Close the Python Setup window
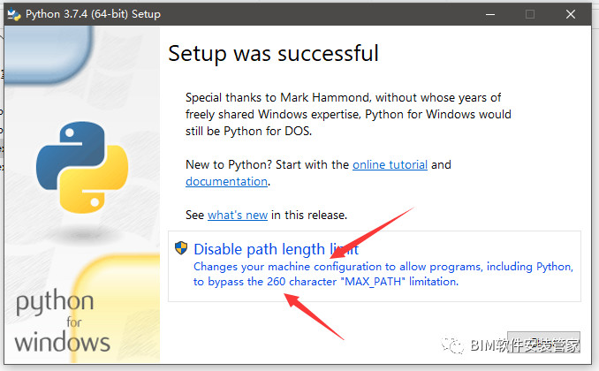 (x=571, y=14)
